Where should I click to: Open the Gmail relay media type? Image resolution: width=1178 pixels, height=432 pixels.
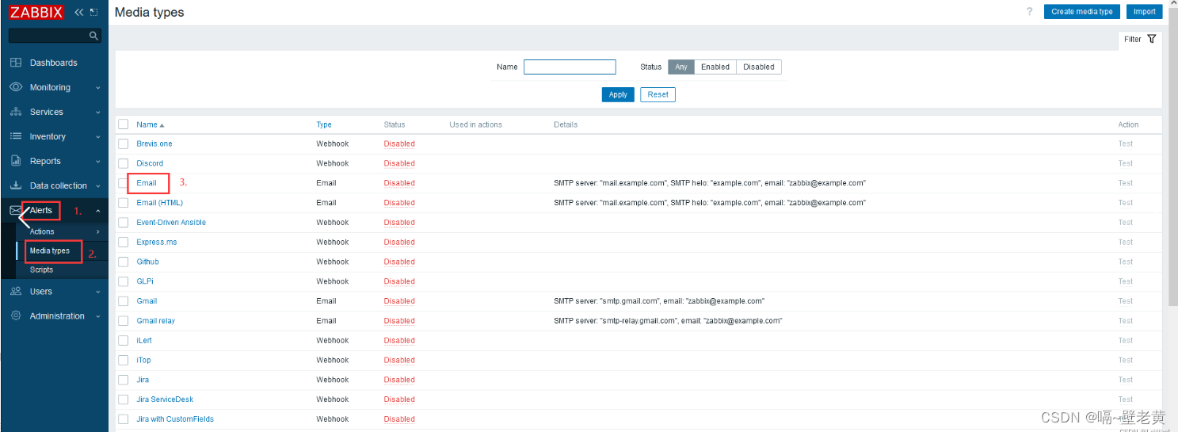(x=156, y=321)
